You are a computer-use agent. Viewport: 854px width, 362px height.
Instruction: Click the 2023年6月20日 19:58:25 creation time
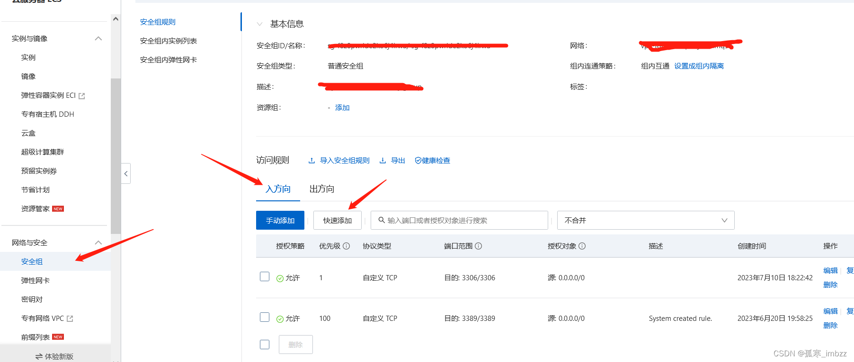click(775, 319)
